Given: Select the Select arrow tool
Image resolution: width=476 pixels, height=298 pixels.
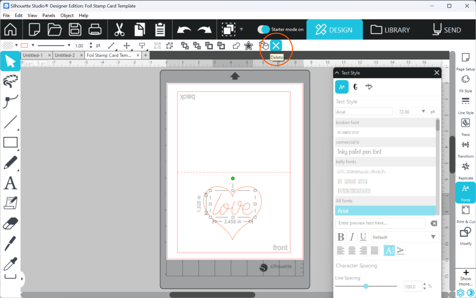Looking at the screenshot, I should point(10,61).
